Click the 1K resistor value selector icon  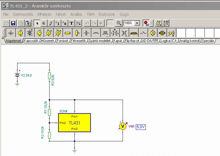[166, 23]
